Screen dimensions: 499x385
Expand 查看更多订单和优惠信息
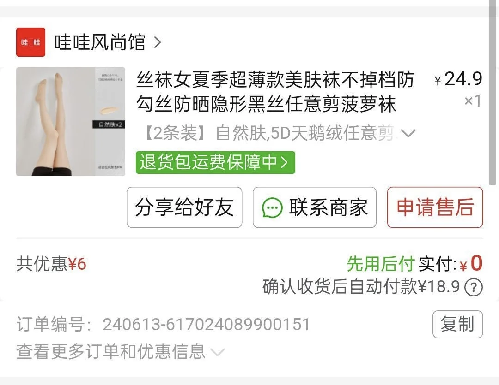(x=121, y=351)
